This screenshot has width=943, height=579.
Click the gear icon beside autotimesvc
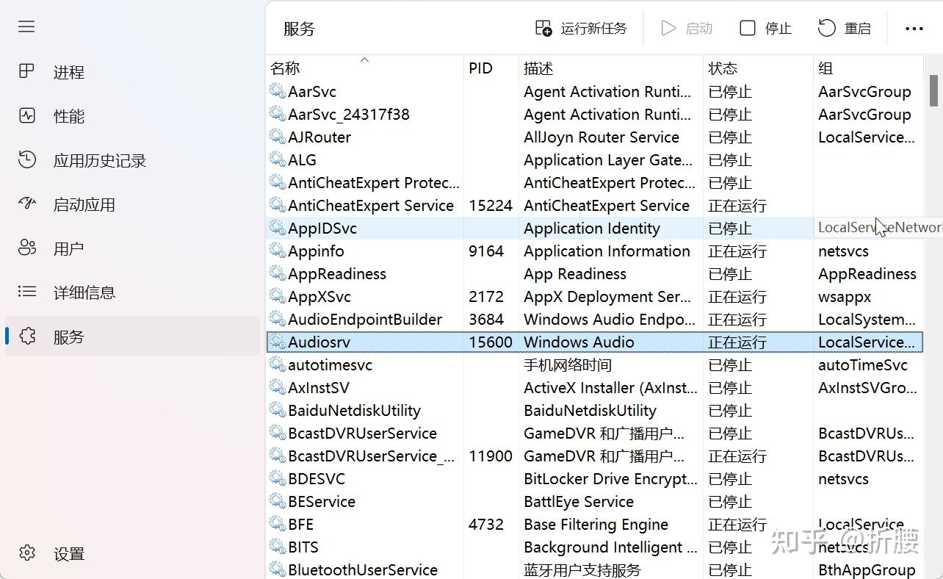click(277, 364)
